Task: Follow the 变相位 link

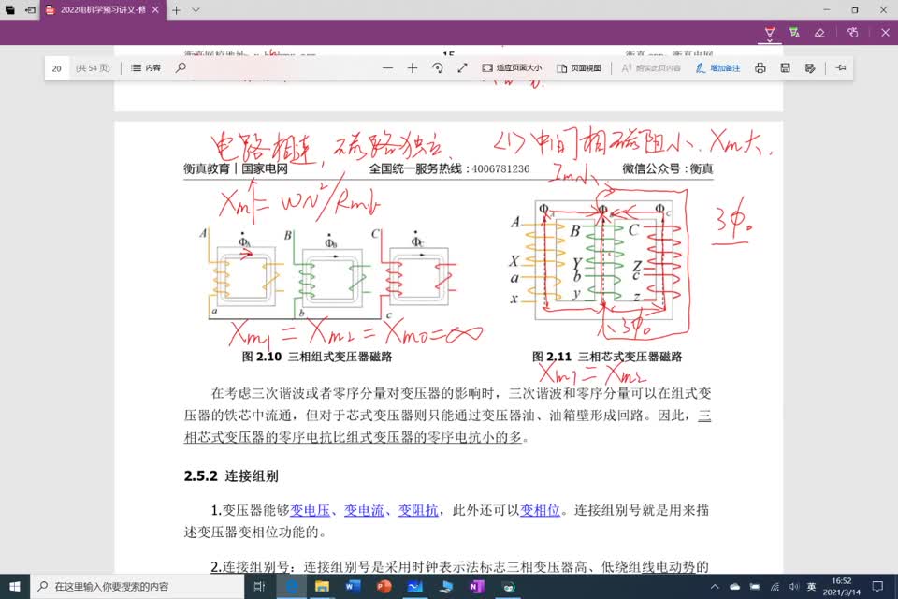Action: 540,510
